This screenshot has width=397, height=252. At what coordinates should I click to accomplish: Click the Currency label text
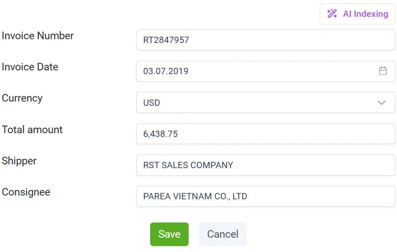click(x=22, y=98)
